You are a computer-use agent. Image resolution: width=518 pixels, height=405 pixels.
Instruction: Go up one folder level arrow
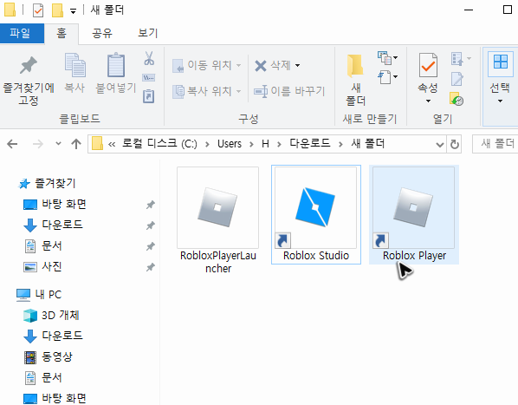tap(76, 144)
